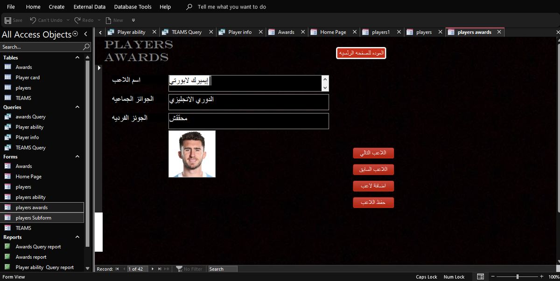Collapse the Tables group
Image resolution: width=560 pixels, height=281 pixels.
[77, 57]
